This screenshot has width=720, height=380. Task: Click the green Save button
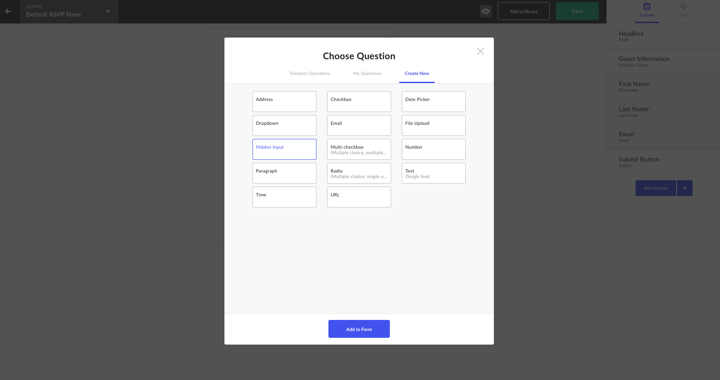pos(577,11)
